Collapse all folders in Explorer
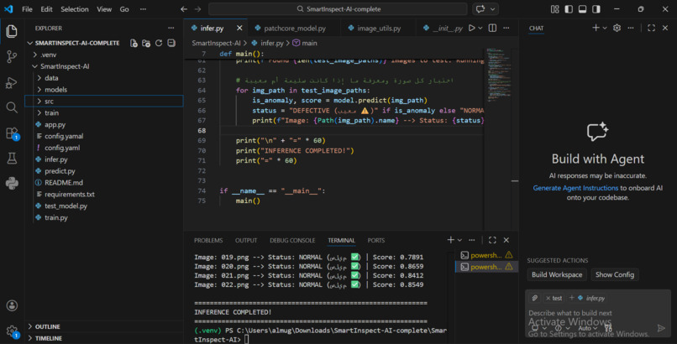 point(171,43)
